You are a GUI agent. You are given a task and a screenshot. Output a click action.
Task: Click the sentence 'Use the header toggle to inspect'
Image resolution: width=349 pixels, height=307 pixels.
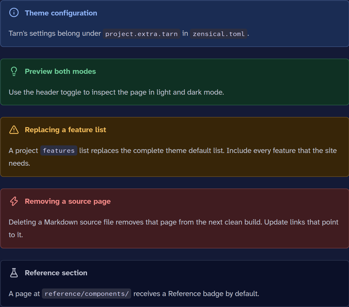[x=116, y=92]
